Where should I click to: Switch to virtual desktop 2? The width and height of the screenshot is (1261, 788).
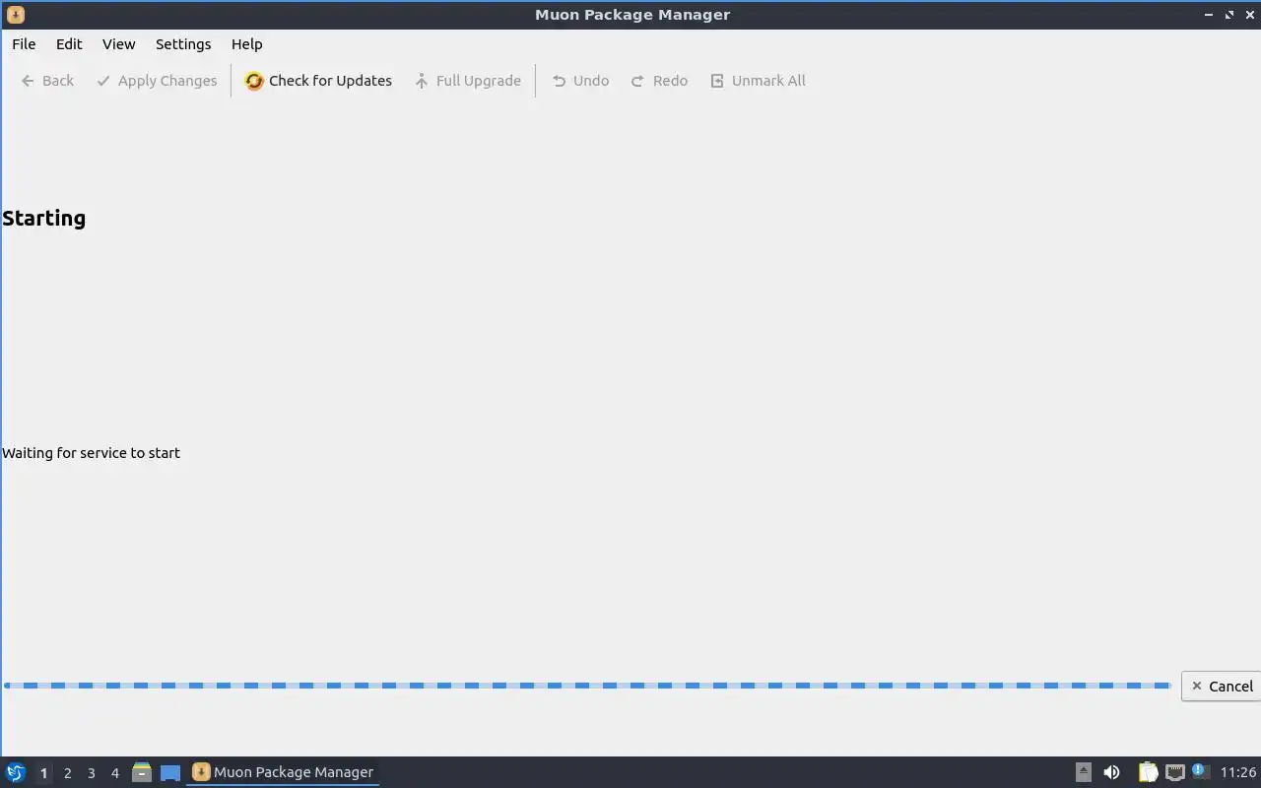coord(67,773)
